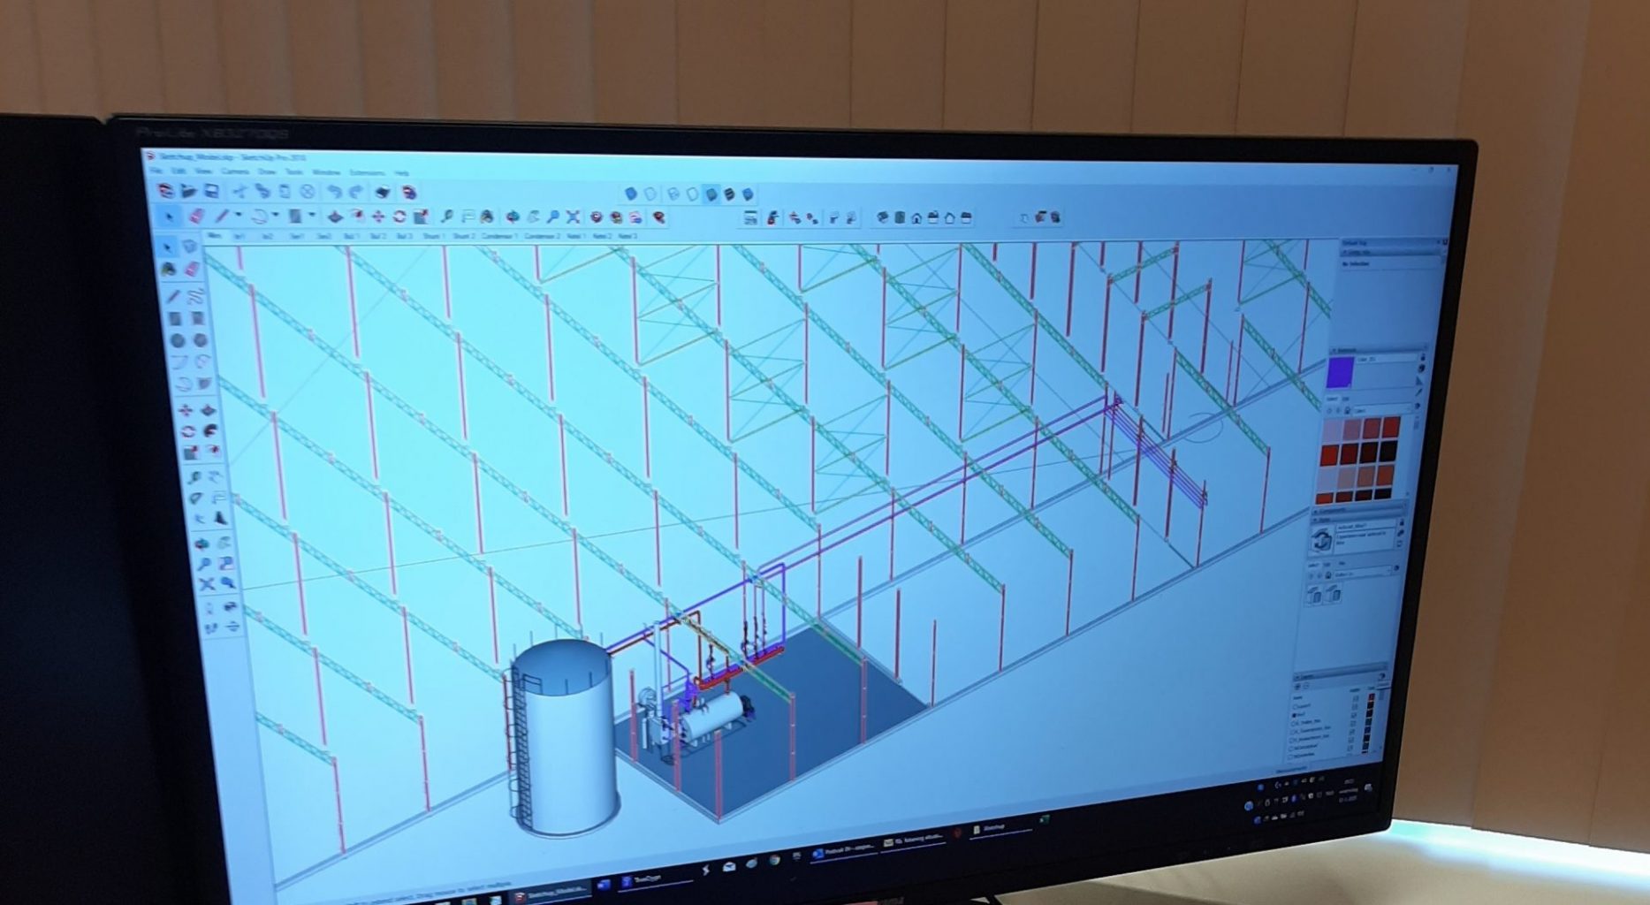
Task: Click the Add Layer plus button
Action: pyautogui.click(x=1298, y=686)
